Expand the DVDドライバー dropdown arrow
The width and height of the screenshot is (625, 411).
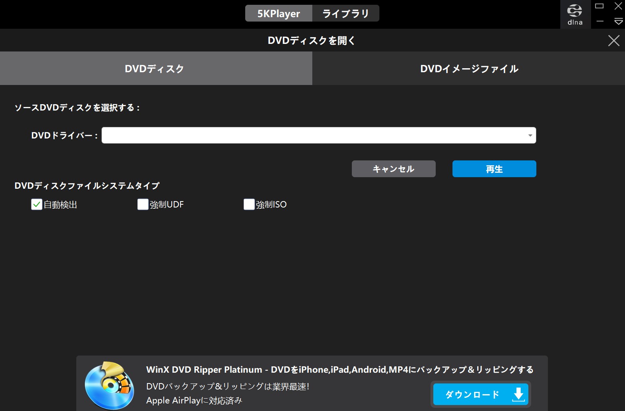pyautogui.click(x=530, y=135)
